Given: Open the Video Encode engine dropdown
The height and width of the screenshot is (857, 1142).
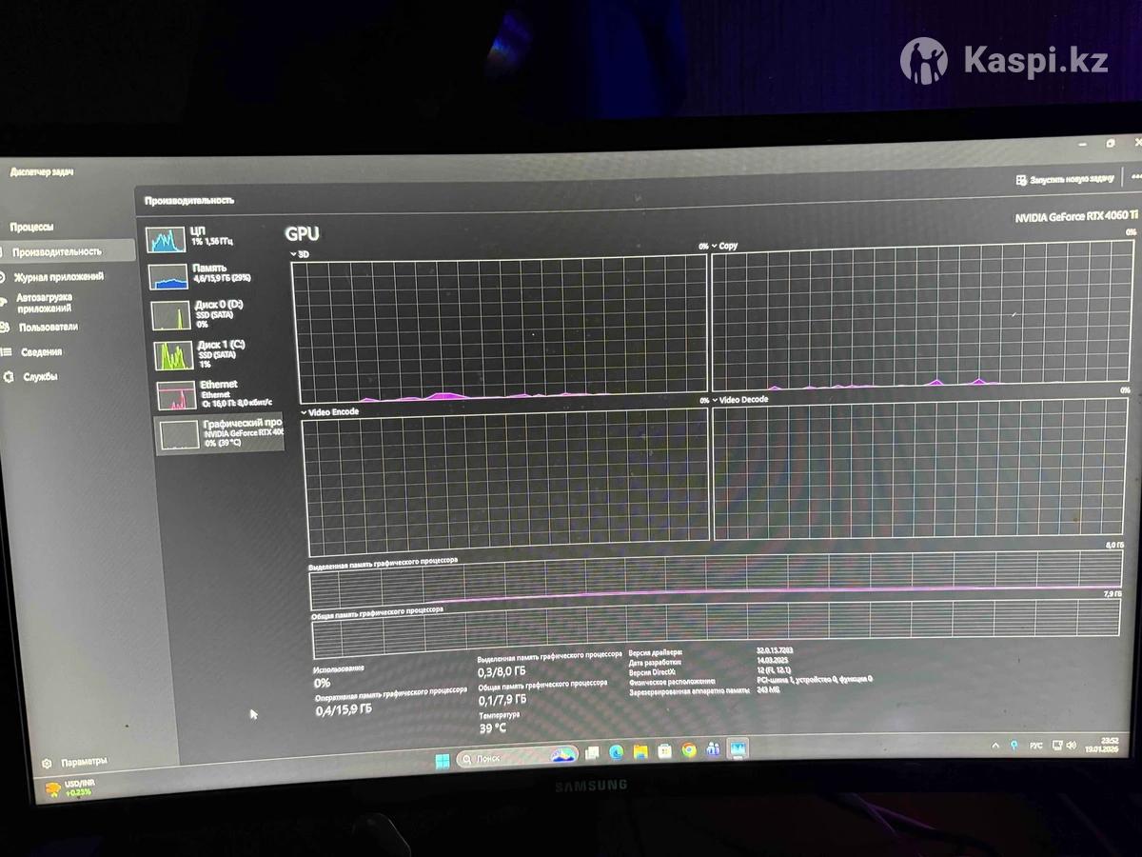Looking at the screenshot, I should [304, 412].
